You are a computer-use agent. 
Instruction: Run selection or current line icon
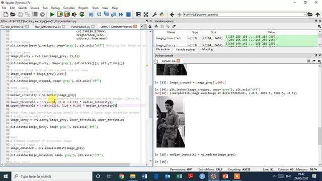(74, 15)
